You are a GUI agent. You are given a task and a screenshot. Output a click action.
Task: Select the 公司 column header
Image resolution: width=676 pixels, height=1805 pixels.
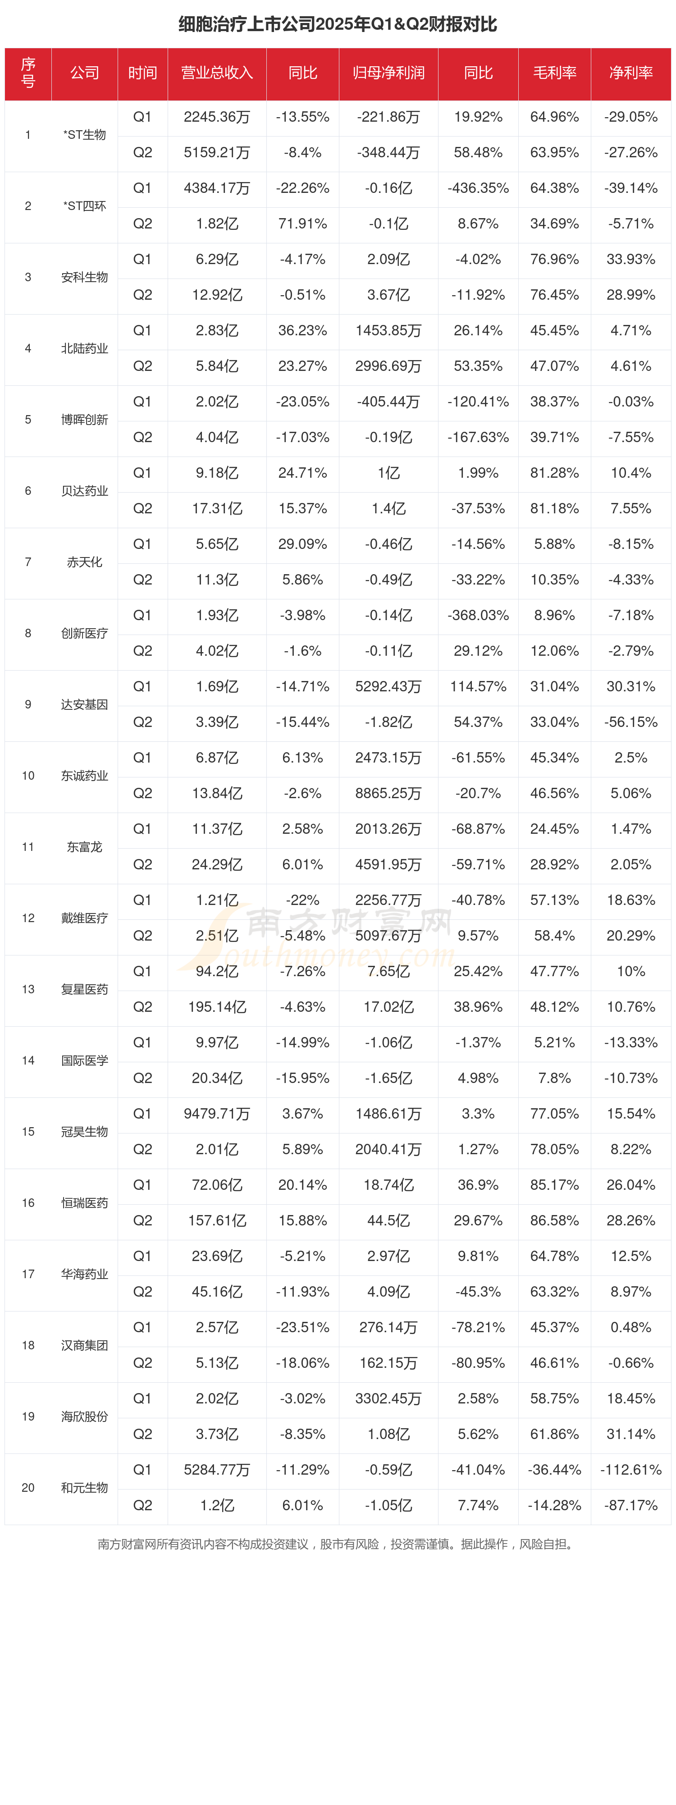coord(85,73)
